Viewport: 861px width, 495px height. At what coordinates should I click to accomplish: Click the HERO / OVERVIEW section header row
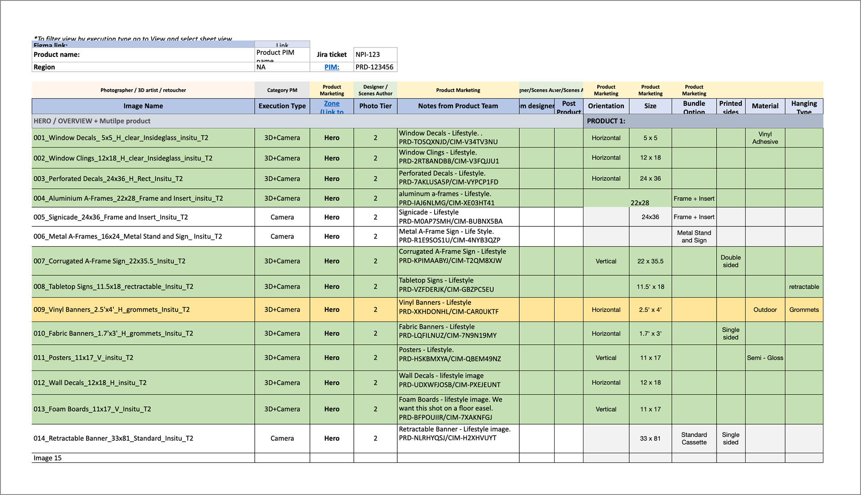point(307,121)
